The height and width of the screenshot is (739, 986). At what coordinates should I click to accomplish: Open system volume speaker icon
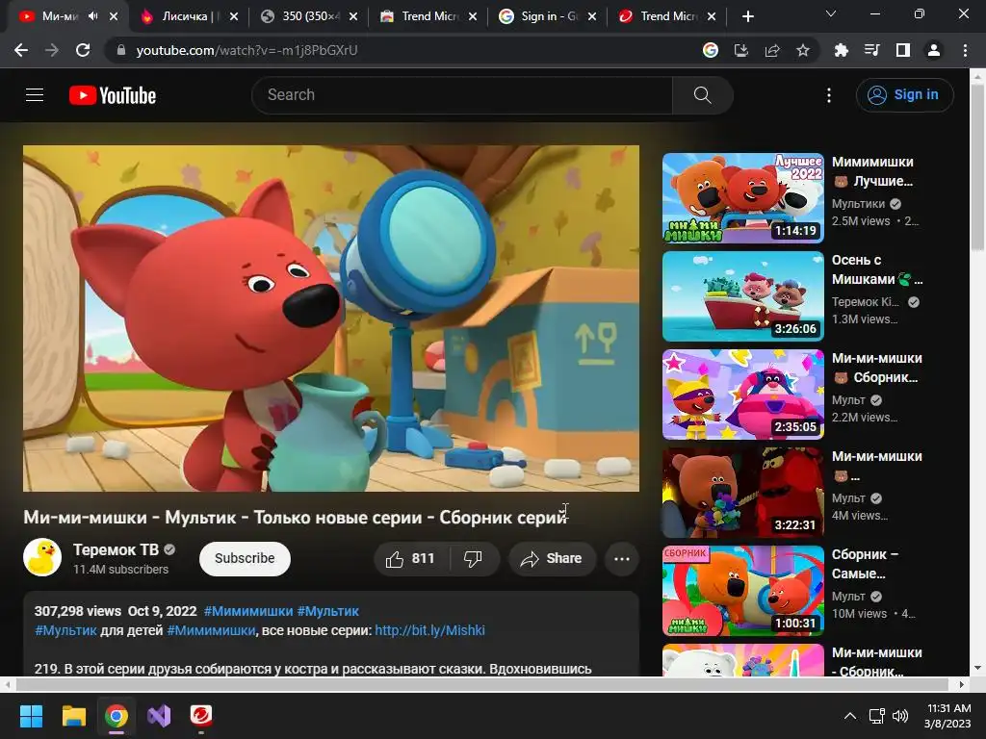click(900, 716)
